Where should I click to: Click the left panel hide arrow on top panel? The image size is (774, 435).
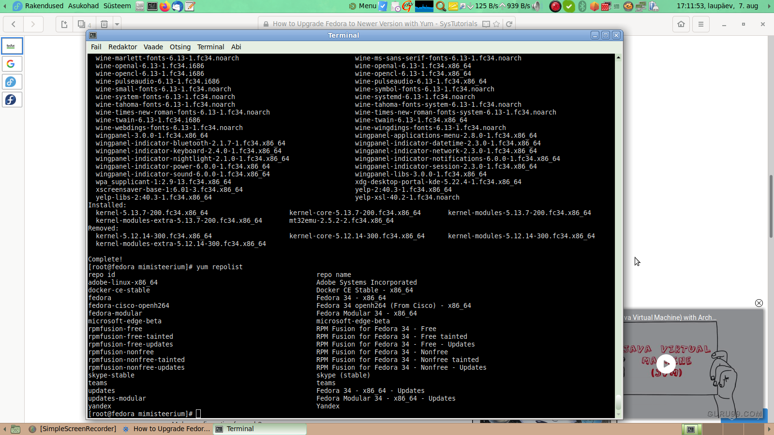4,6
